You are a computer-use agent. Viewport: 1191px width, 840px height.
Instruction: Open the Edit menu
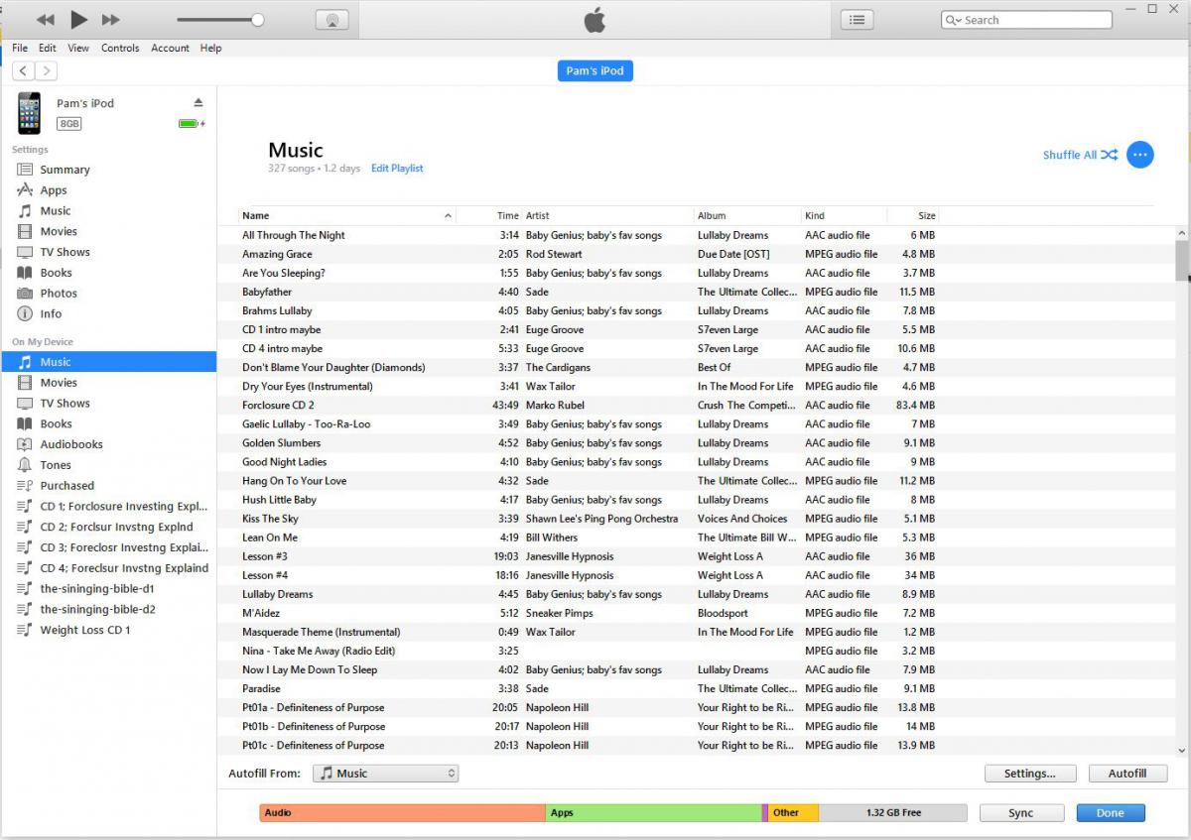pos(48,48)
